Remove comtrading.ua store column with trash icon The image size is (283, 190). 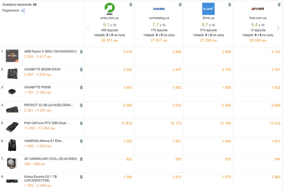click(x=180, y=4)
